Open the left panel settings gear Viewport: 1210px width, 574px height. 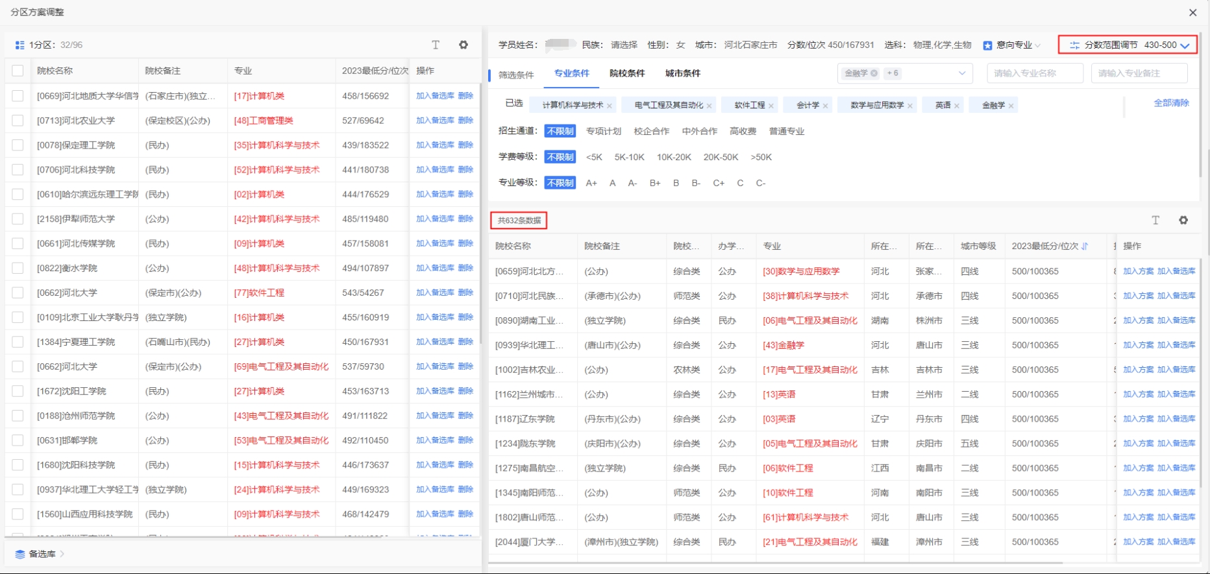[x=463, y=45]
